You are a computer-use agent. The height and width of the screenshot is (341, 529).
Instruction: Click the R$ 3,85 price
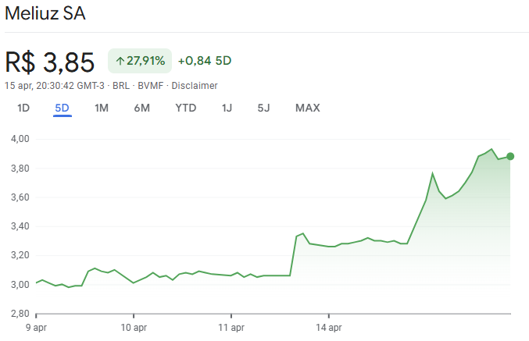[50, 62]
